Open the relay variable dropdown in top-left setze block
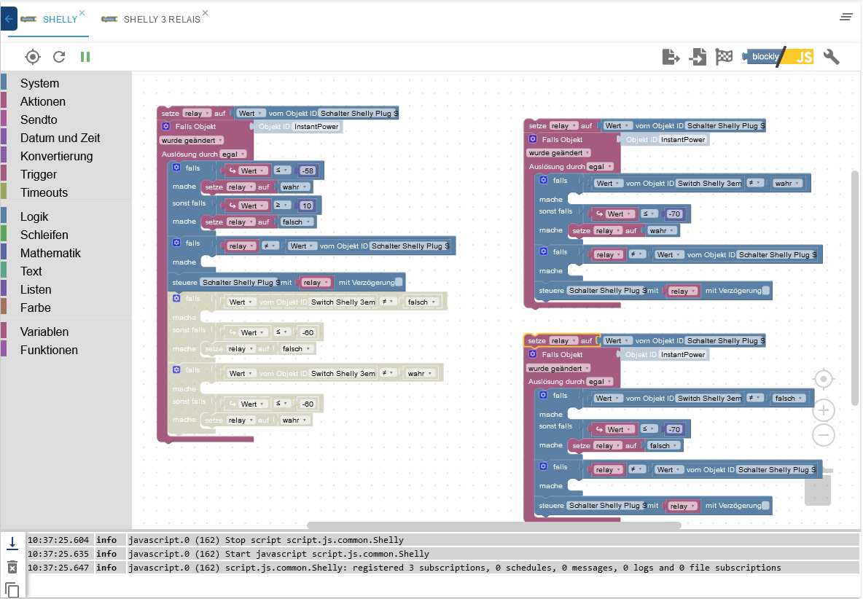This screenshot has width=863, height=599. point(197,113)
